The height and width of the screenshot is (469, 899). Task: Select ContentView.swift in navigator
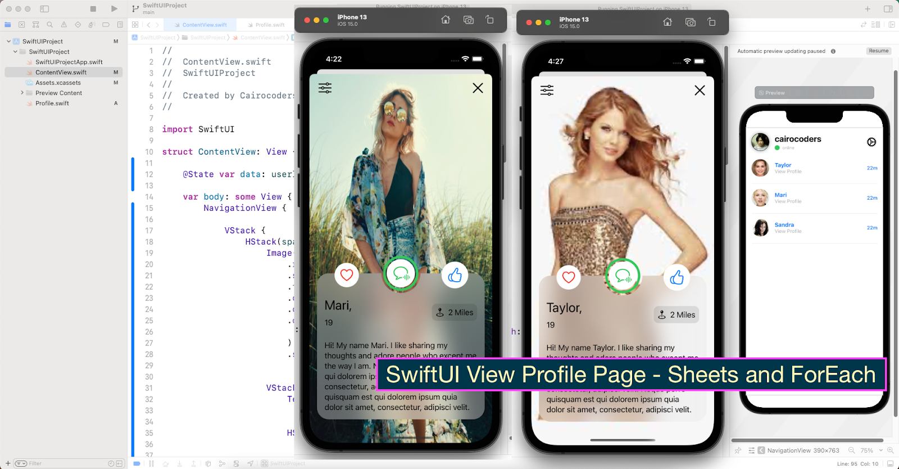[x=63, y=72]
